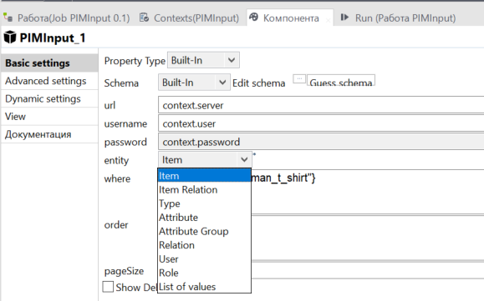The image size is (484, 301).
Task: Click the Guess schema button
Action: pos(341,80)
